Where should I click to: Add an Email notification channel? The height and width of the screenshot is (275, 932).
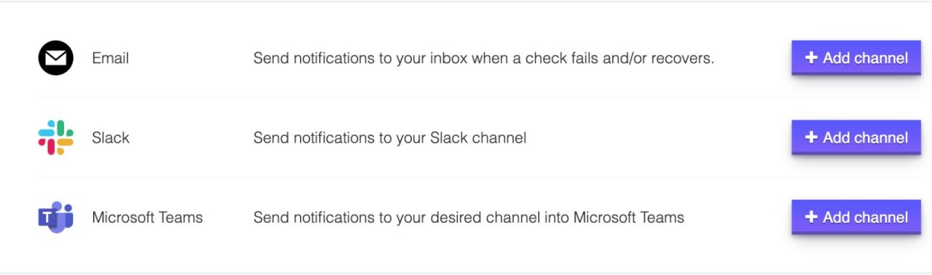[856, 58]
